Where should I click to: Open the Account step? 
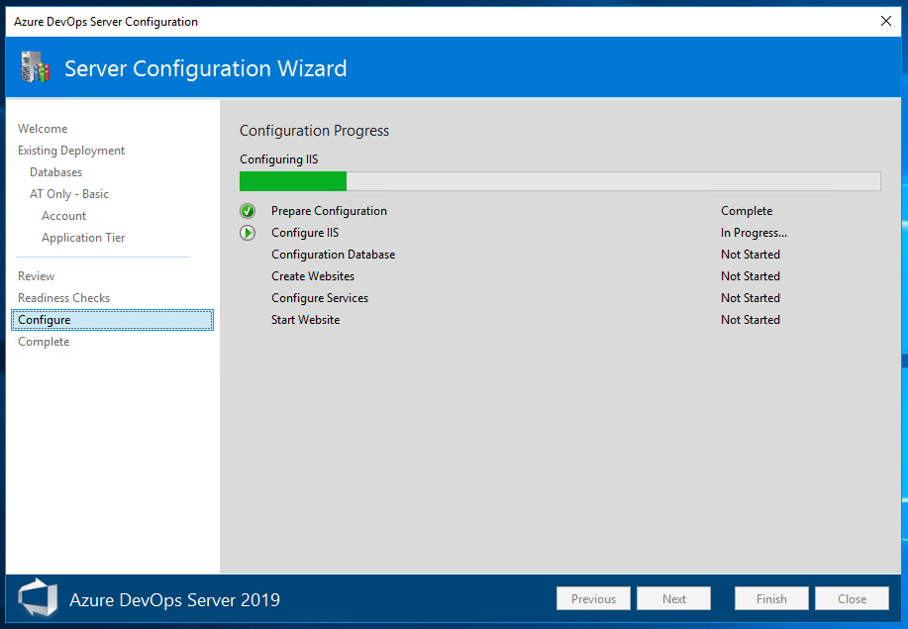click(63, 216)
